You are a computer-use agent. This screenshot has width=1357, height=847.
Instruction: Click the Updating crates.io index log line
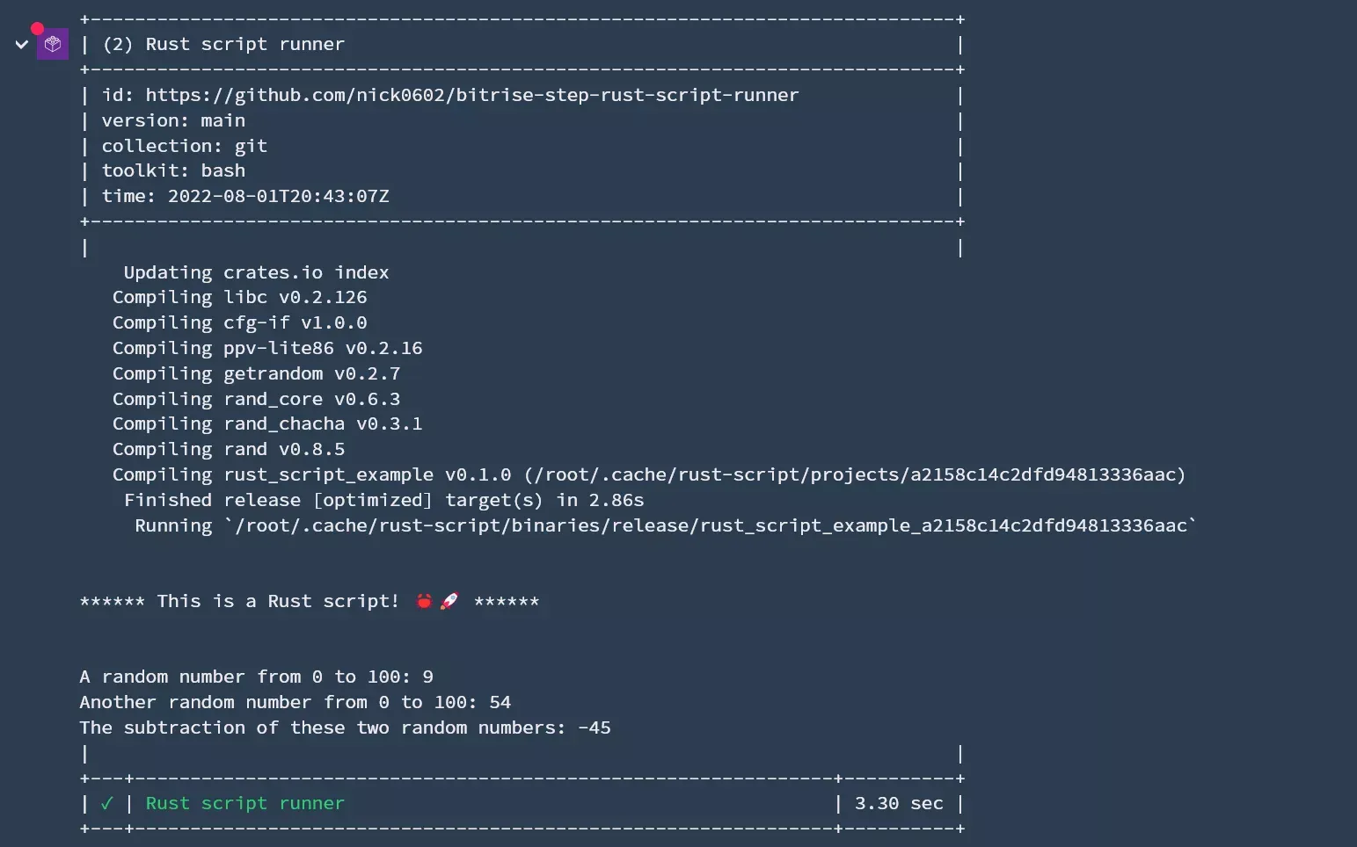pyautogui.click(x=256, y=272)
